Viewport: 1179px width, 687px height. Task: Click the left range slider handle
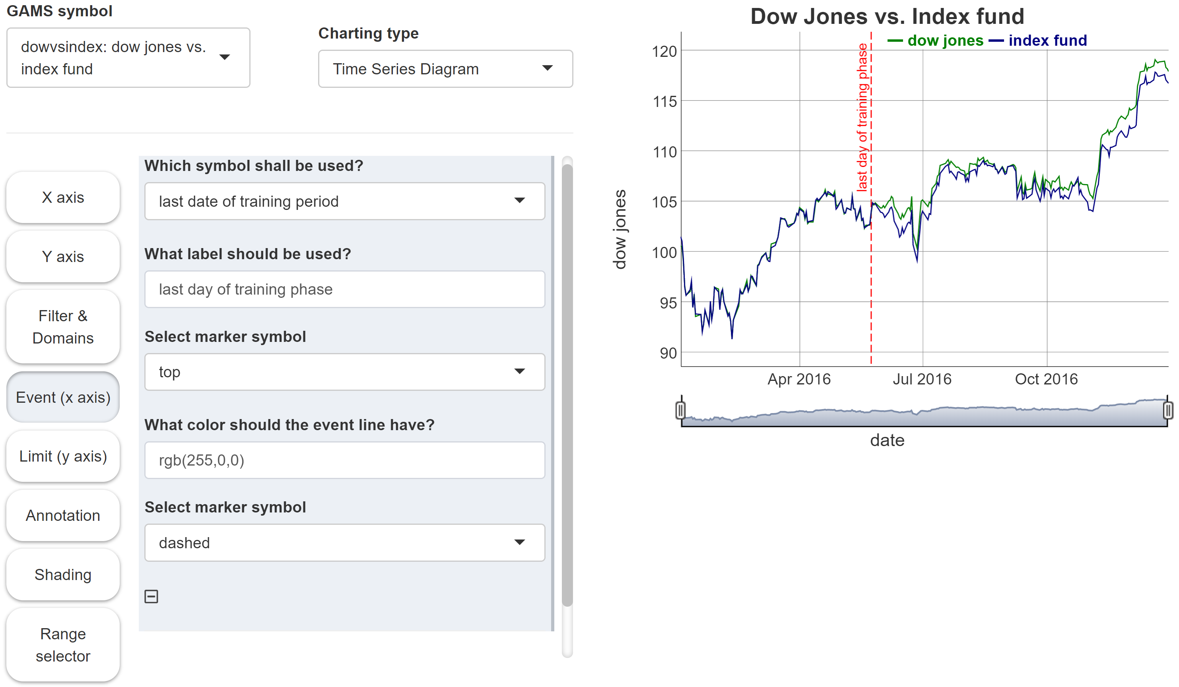681,410
